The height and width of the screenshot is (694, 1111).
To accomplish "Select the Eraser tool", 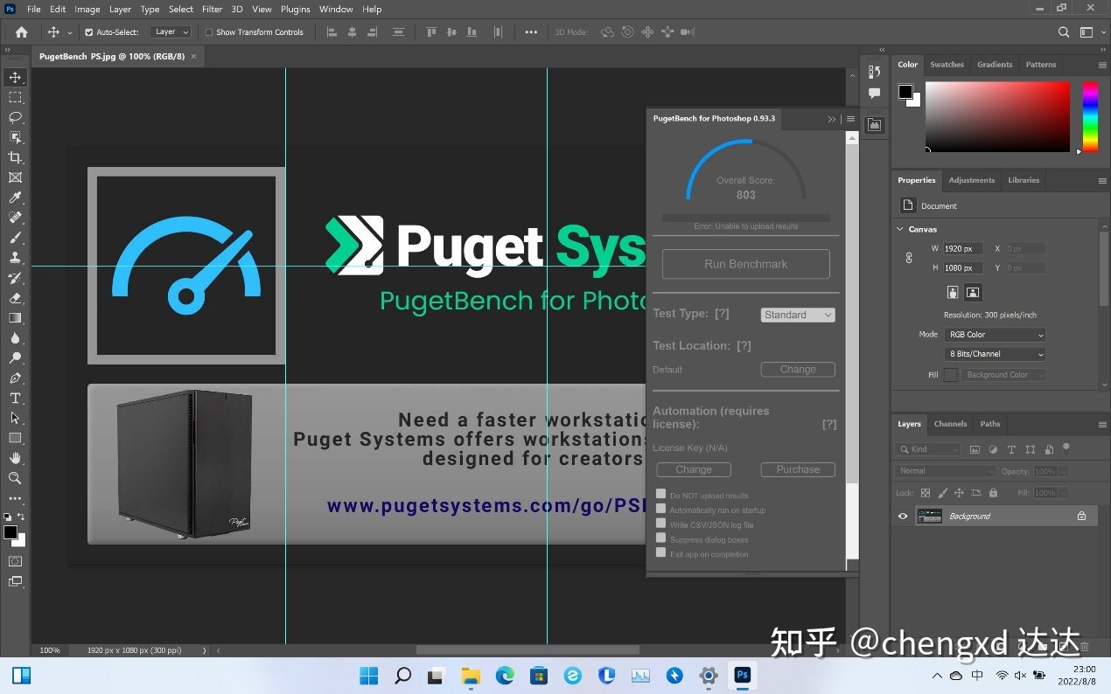I will coord(15,298).
